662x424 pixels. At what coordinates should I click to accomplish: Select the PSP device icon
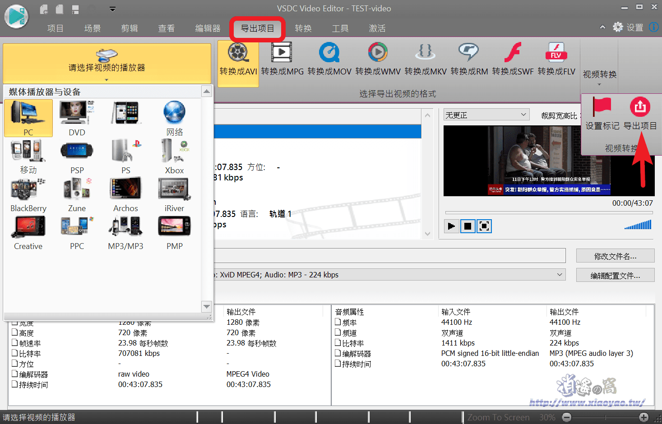[x=77, y=156]
